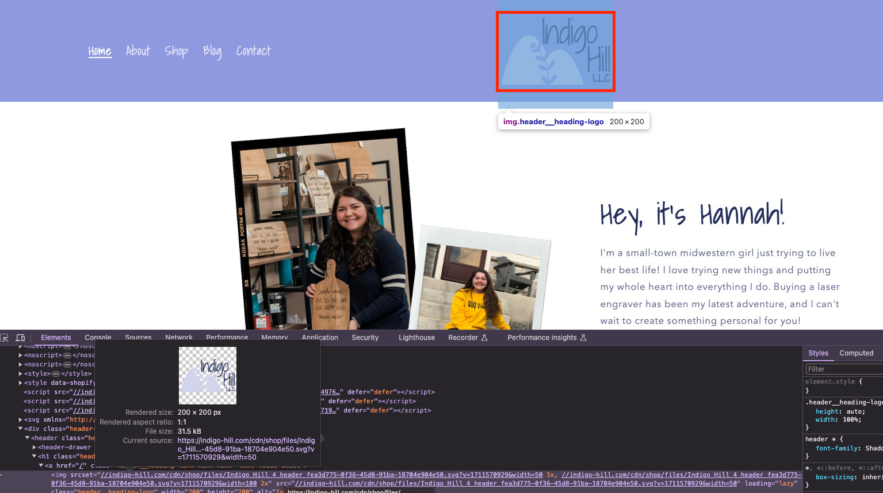The height and width of the screenshot is (493, 883).
Task: Click the flask icon beside Recorder
Action: click(x=484, y=338)
